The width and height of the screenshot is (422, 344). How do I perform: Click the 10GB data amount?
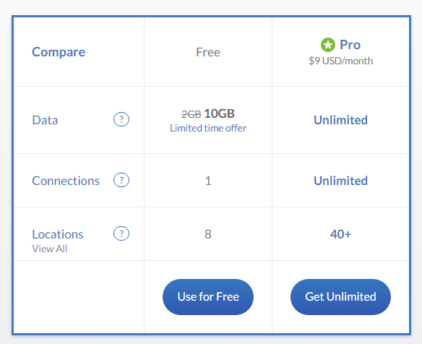pyautogui.click(x=220, y=113)
